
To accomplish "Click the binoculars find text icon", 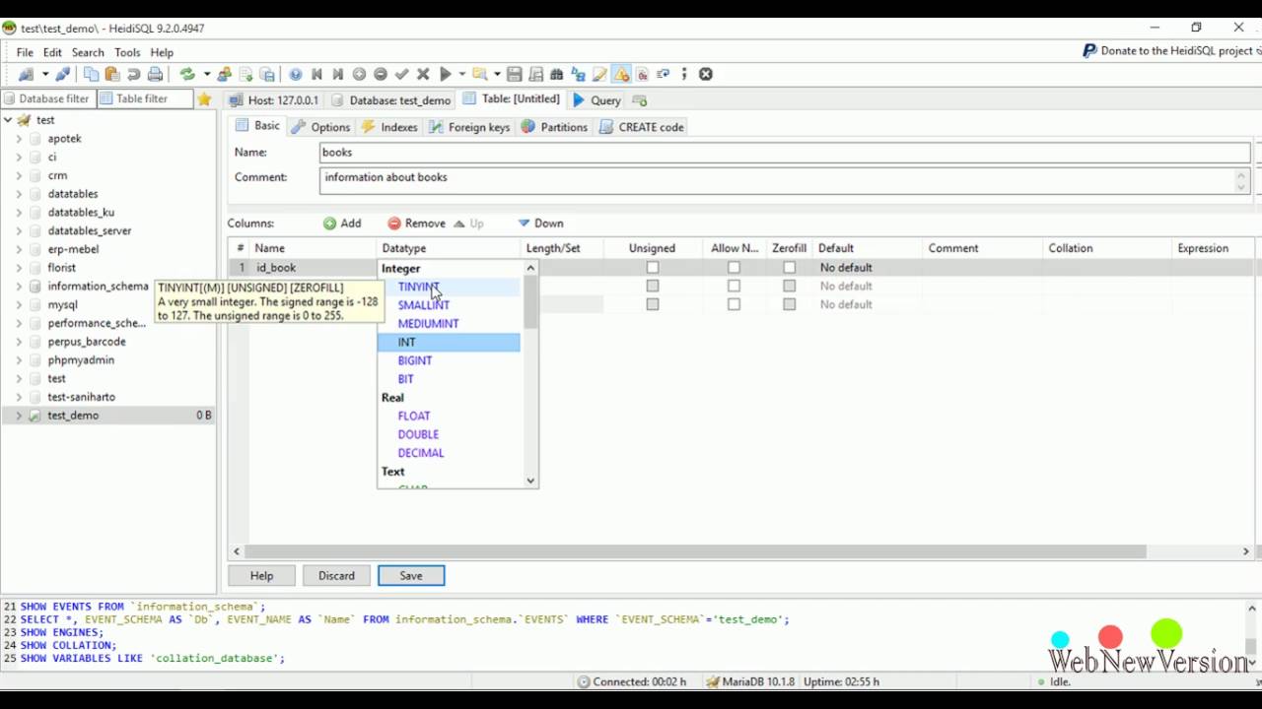I will pyautogui.click(x=557, y=74).
